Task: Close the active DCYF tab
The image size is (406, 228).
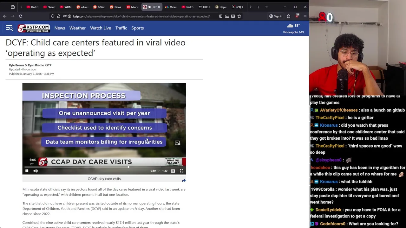Action: pos(159,7)
